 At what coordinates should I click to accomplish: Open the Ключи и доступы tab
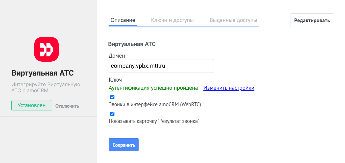coord(172,20)
